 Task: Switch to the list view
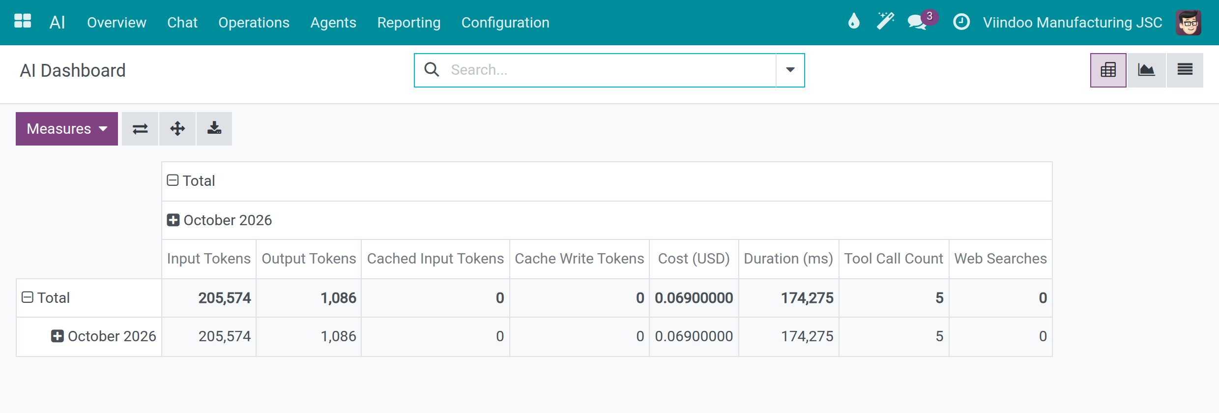click(1185, 70)
